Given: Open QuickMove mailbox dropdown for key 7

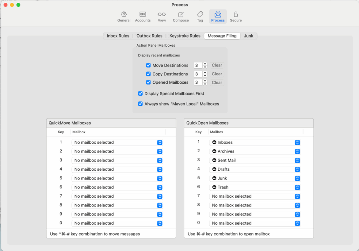Looking at the screenshot, I should point(117,196).
